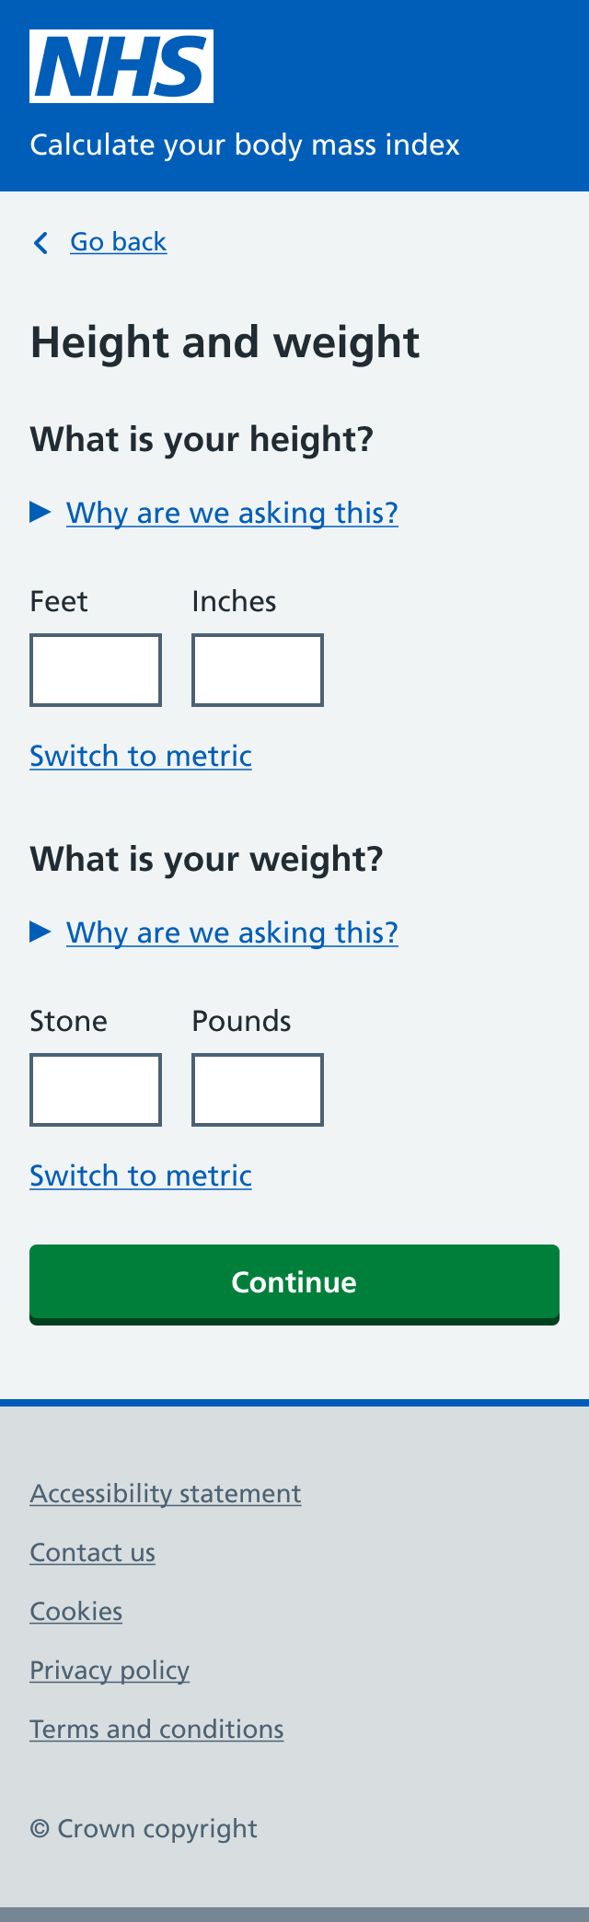Switch to metric for height measurements
The width and height of the screenshot is (589, 1922).
click(140, 757)
